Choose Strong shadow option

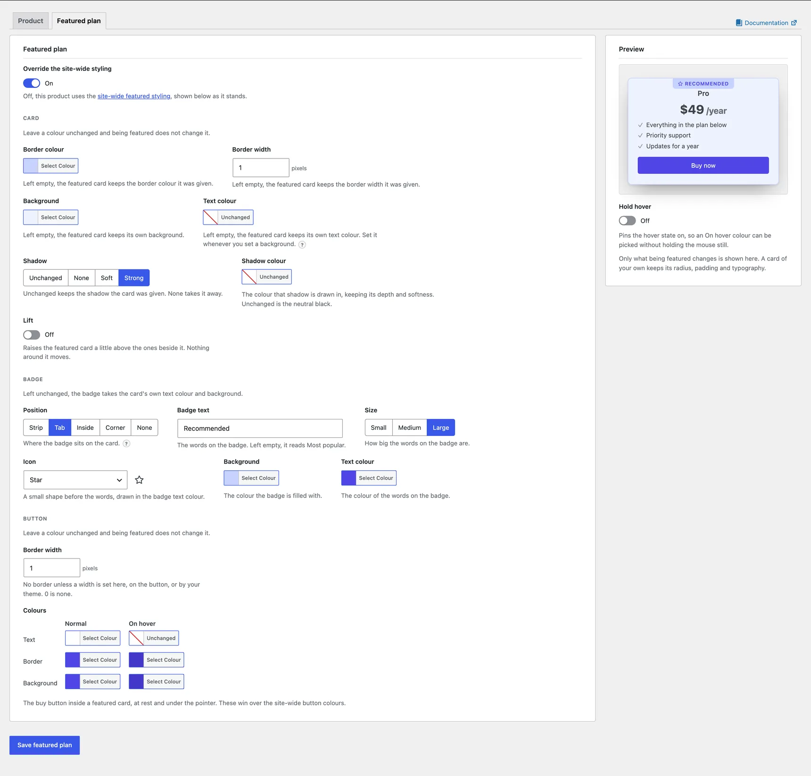click(134, 278)
